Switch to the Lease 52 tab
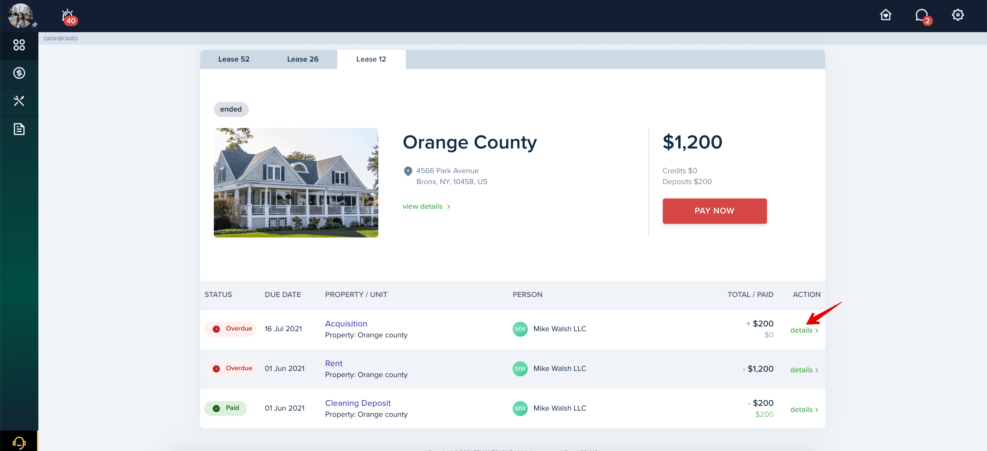This screenshot has width=987, height=451. click(x=234, y=59)
